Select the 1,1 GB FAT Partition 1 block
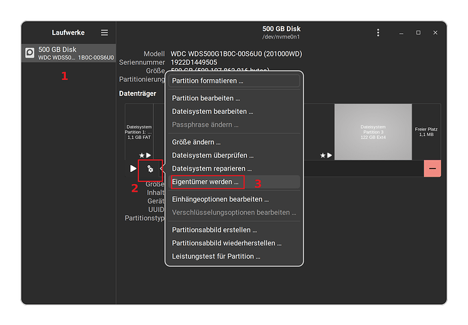The width and height of the screenshot is (468, 325). (x=139, y=131)
